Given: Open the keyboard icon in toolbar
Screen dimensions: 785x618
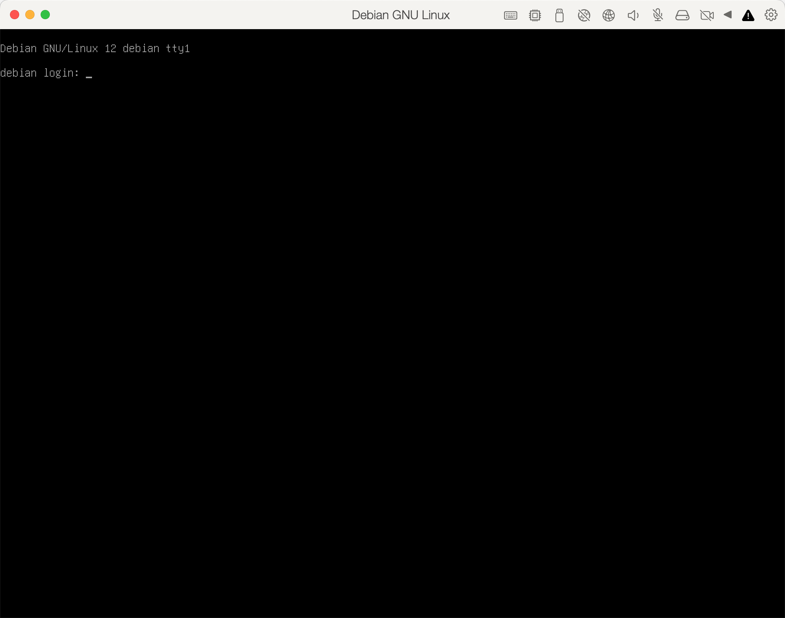Looking at the screenshot, I should coord(511,15).
